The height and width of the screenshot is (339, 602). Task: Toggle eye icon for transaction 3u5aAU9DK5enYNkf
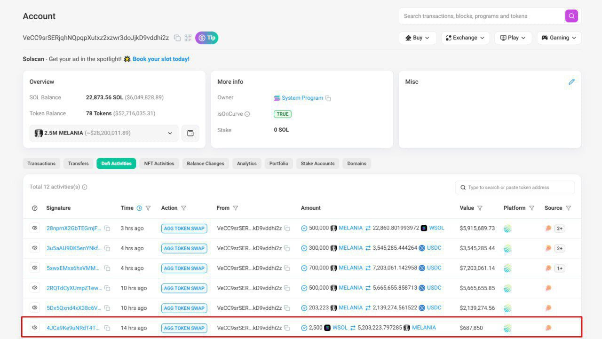pos(34,248)
